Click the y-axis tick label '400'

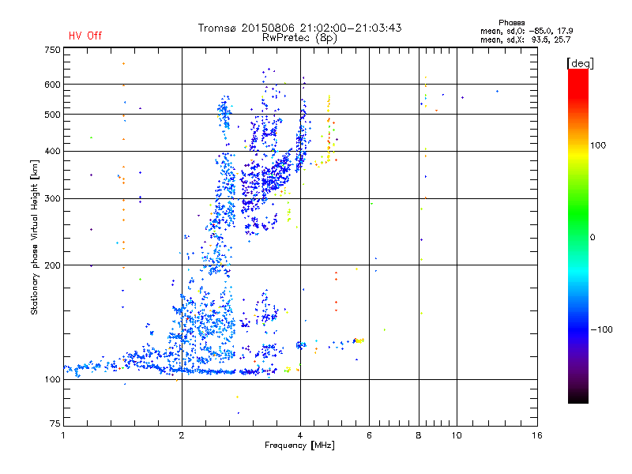tap(52, 151)
